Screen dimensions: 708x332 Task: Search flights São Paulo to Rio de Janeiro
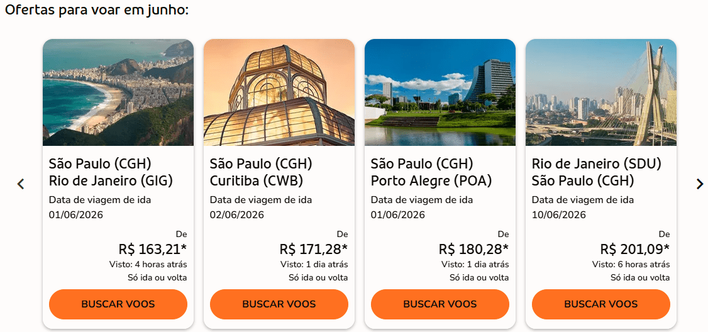pos(118,304)
